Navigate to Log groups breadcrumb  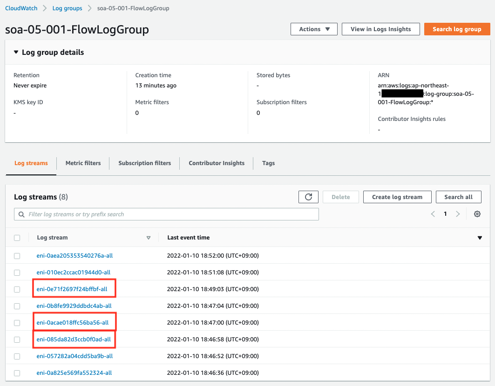point(67,8)
